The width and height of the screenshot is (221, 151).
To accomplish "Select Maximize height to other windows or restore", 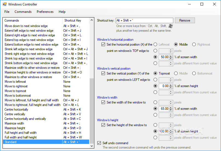I will click(46, 72).
